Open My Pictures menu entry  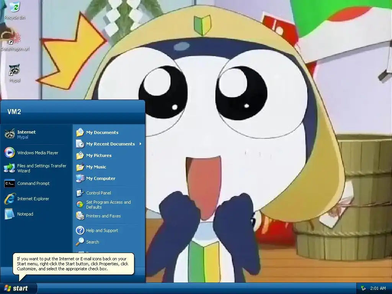(109, 155)
